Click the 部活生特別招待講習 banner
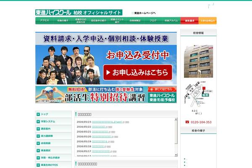 (x=106, y=94)
